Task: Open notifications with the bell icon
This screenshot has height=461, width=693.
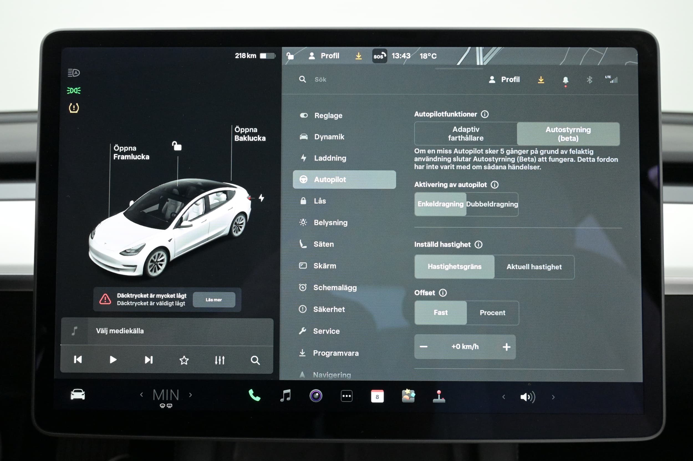Action: coord(565,80)
